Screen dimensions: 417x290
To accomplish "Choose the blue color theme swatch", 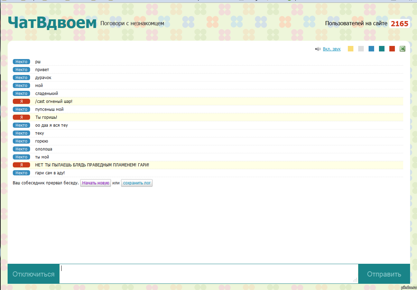I will coord(371,49).
